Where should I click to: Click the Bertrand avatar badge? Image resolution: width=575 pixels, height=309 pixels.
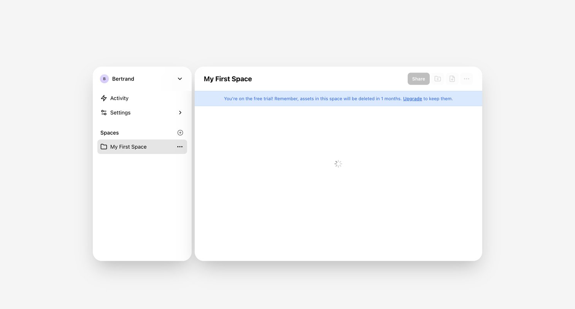coord(104,79)
